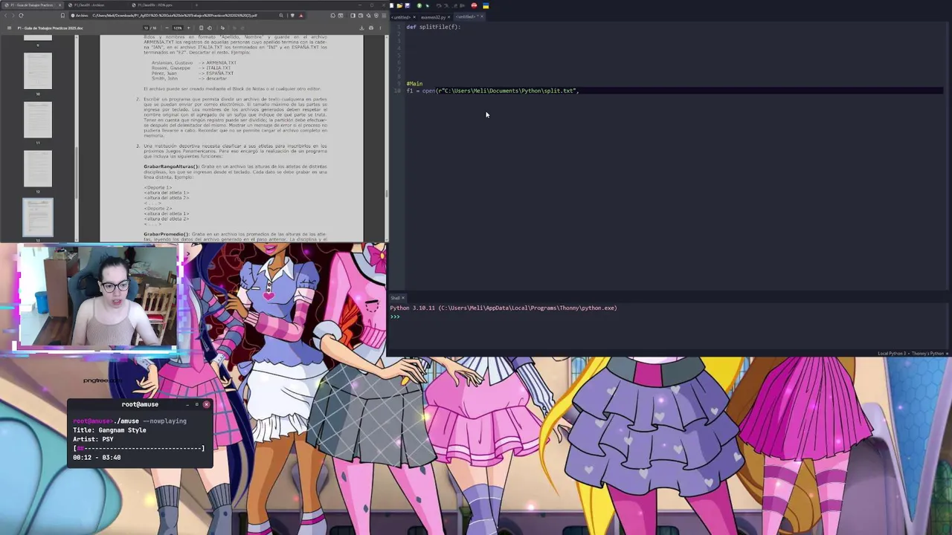
Task: Select page 11 thumbnail in PDF sidebar
Action: coord(38,120)
